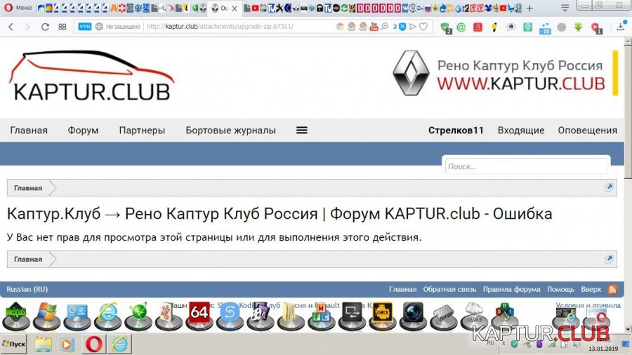The width and height of the screenshot is (632, 355).
Task: Open the Opera Меню button
Action: pyautogui.click(x=18, y=8)
